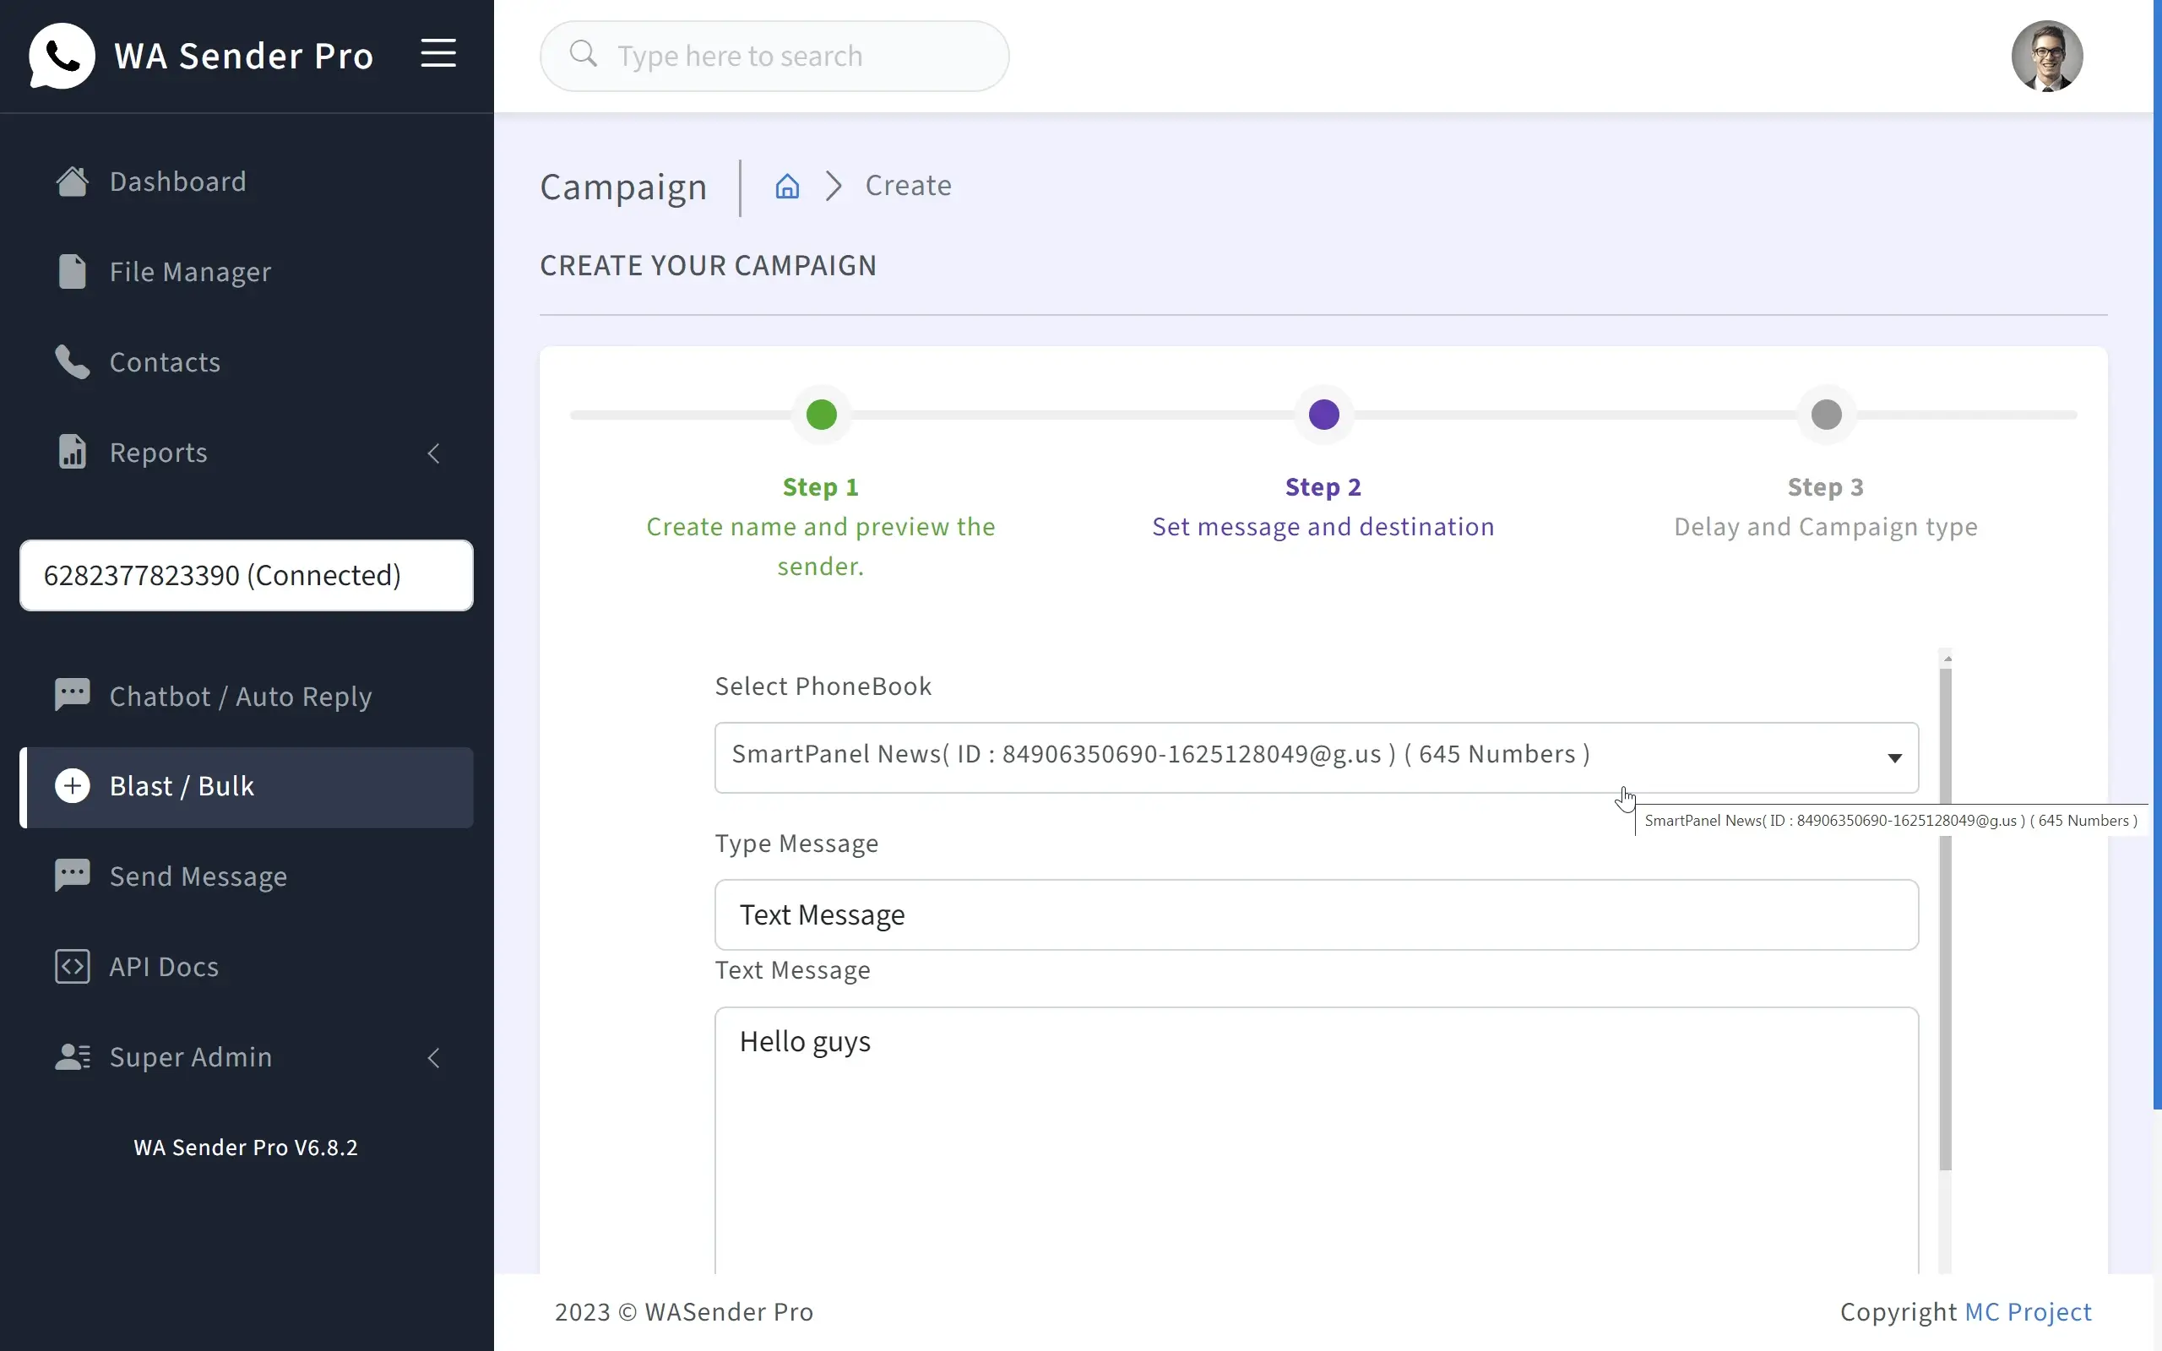Click the API Docs code icon
Image resolution: width=2162 pixels, height=1351 pixels.
pos(72,966)
